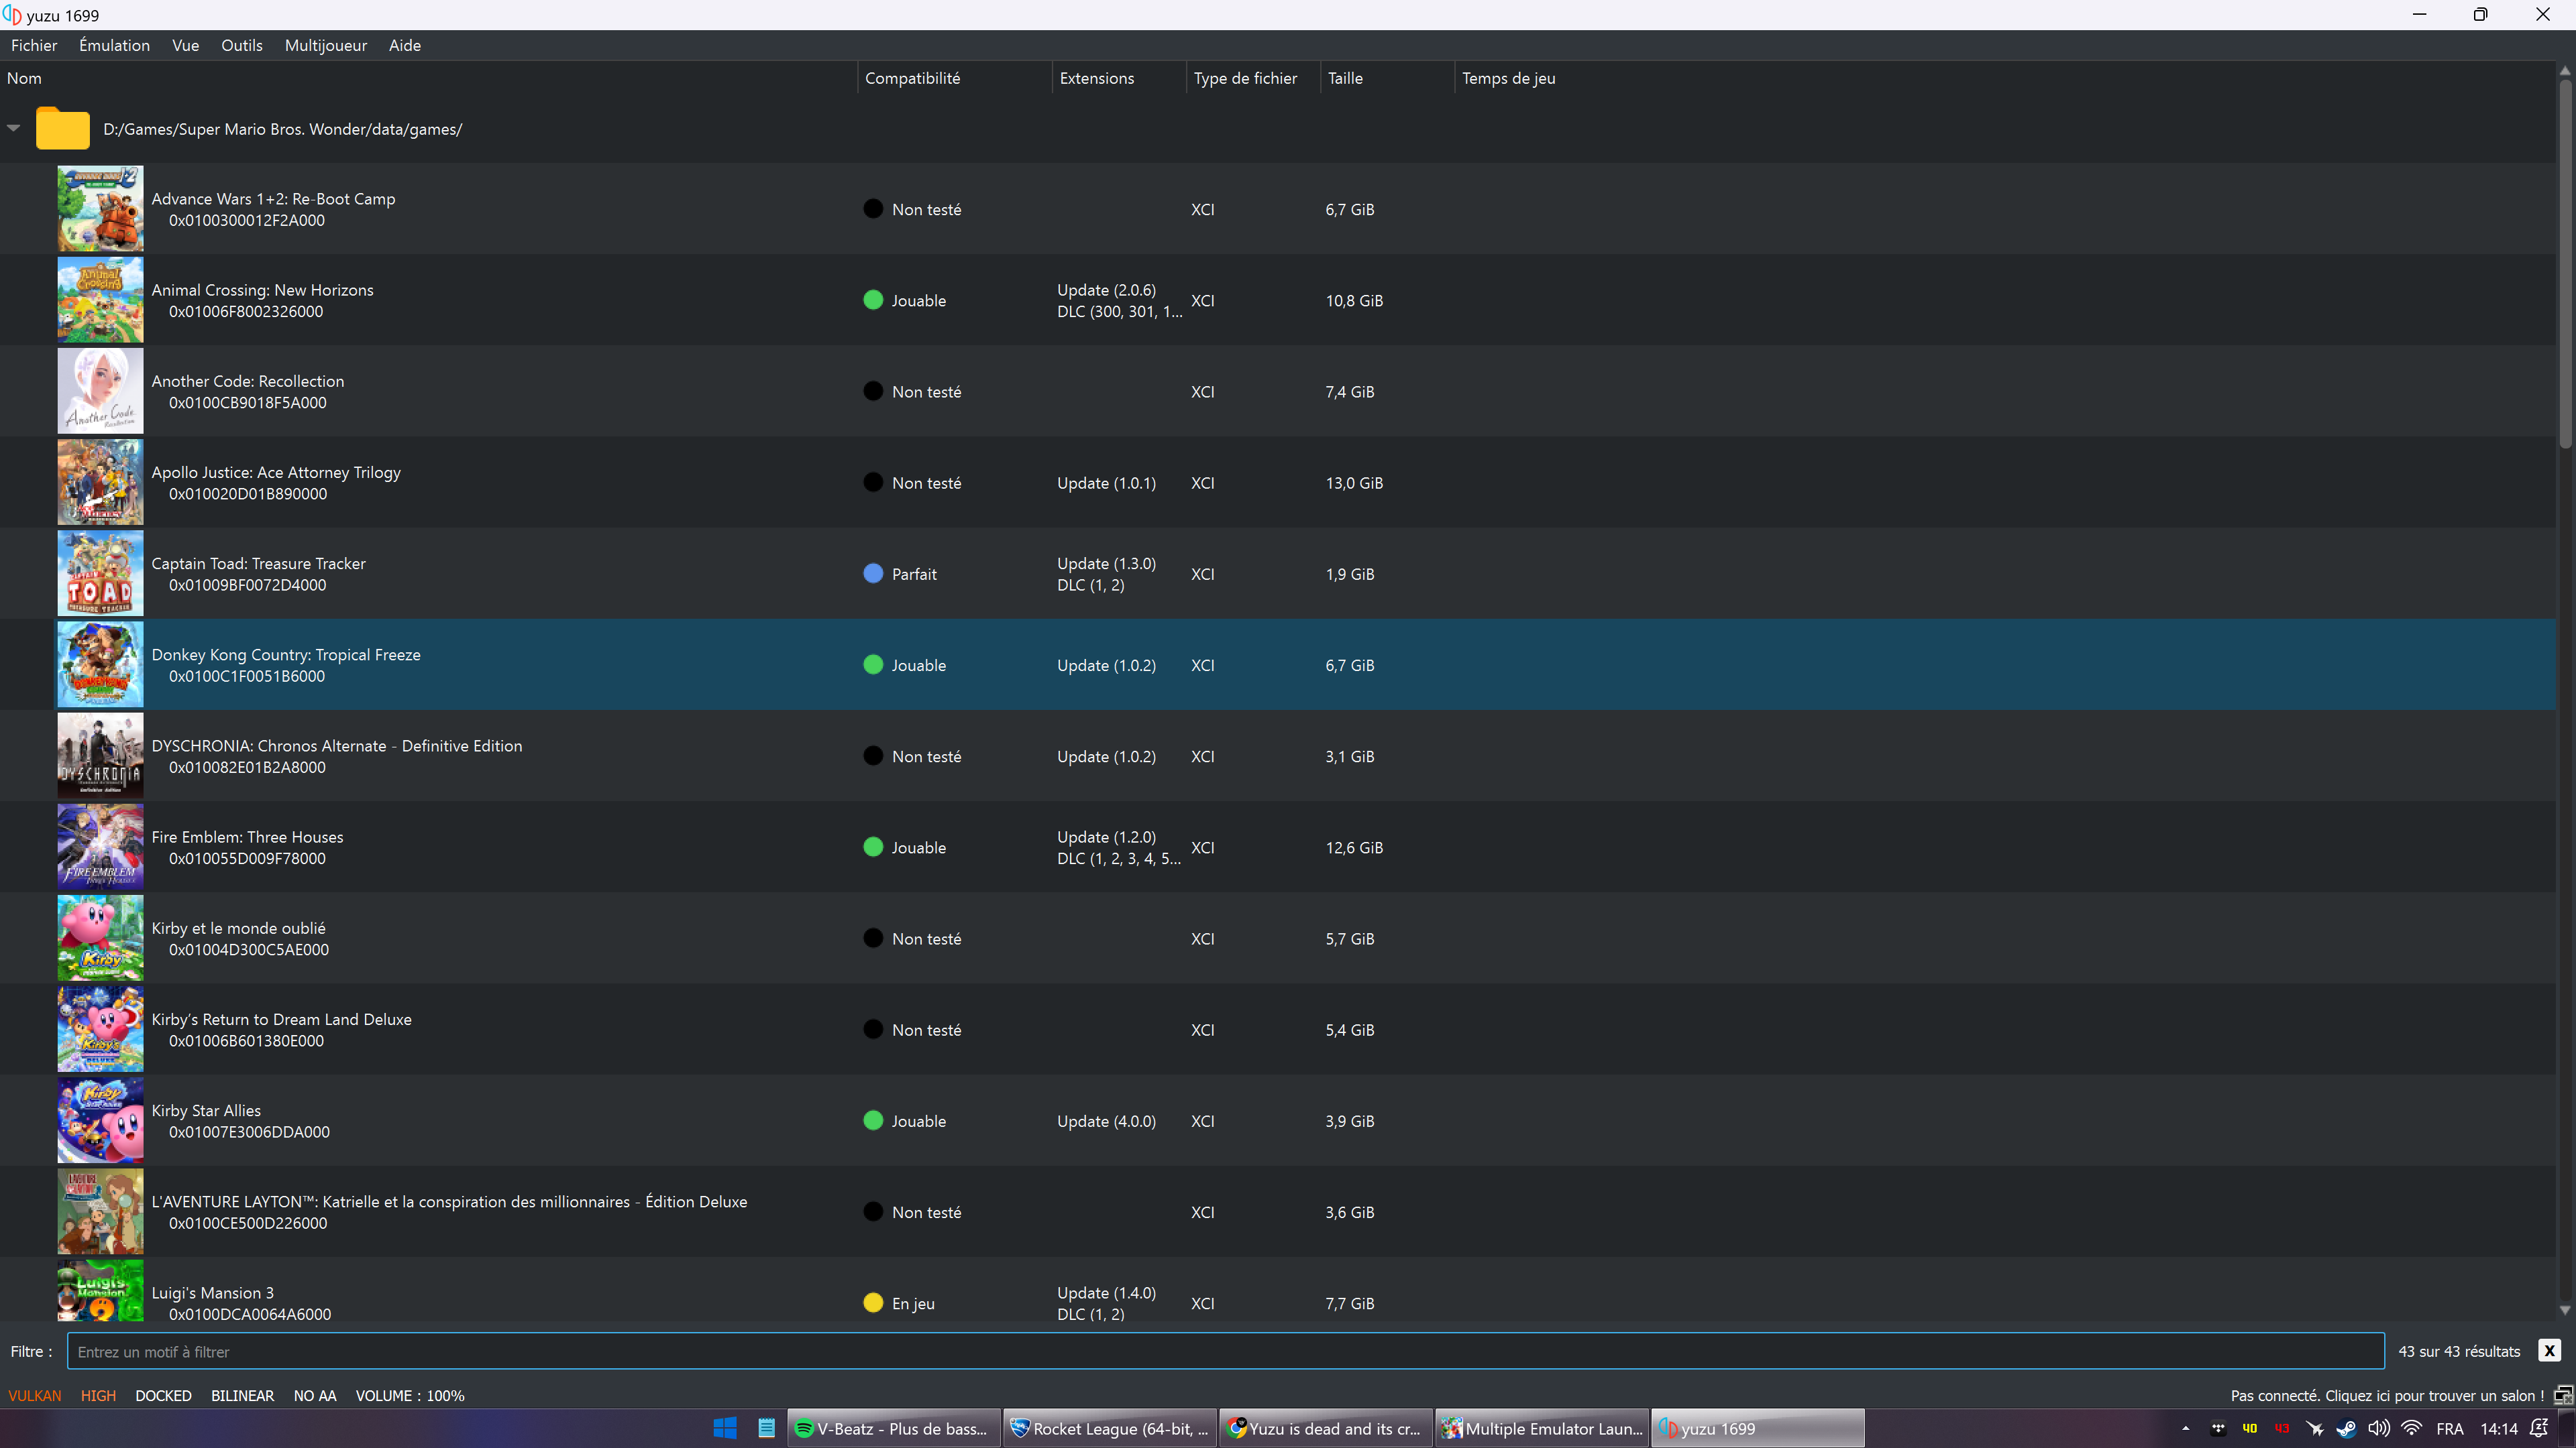
Task: Click the Animal Crossing: New Horizons game icon
Action: point(100,300)
